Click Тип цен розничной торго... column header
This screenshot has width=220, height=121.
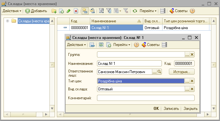[x=186, y=21]
